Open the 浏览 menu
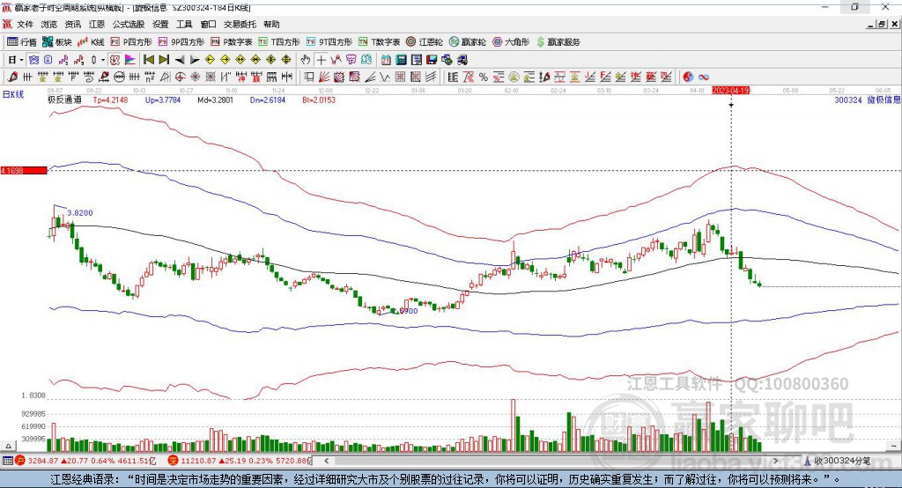The image size is (902, 488). pos(49,24)
